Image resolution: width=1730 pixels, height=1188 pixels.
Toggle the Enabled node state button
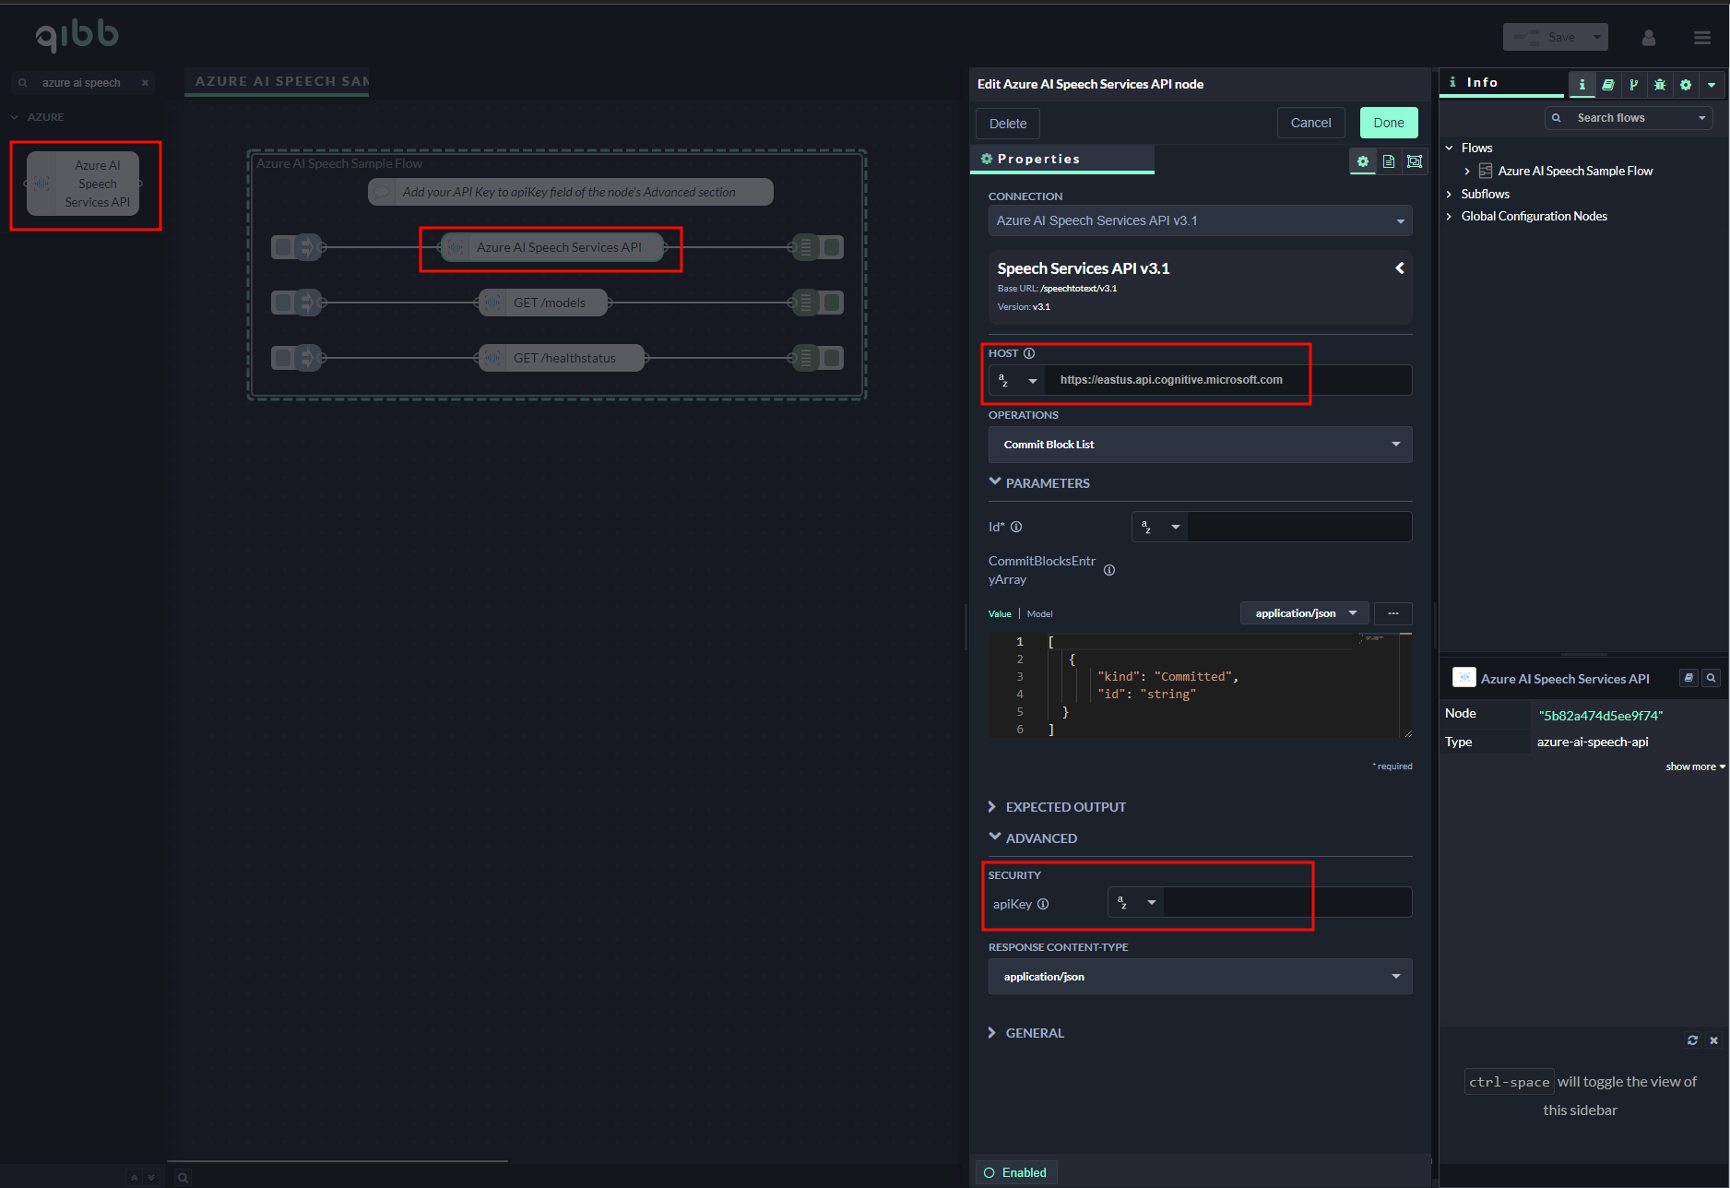pos(1015,1172)
